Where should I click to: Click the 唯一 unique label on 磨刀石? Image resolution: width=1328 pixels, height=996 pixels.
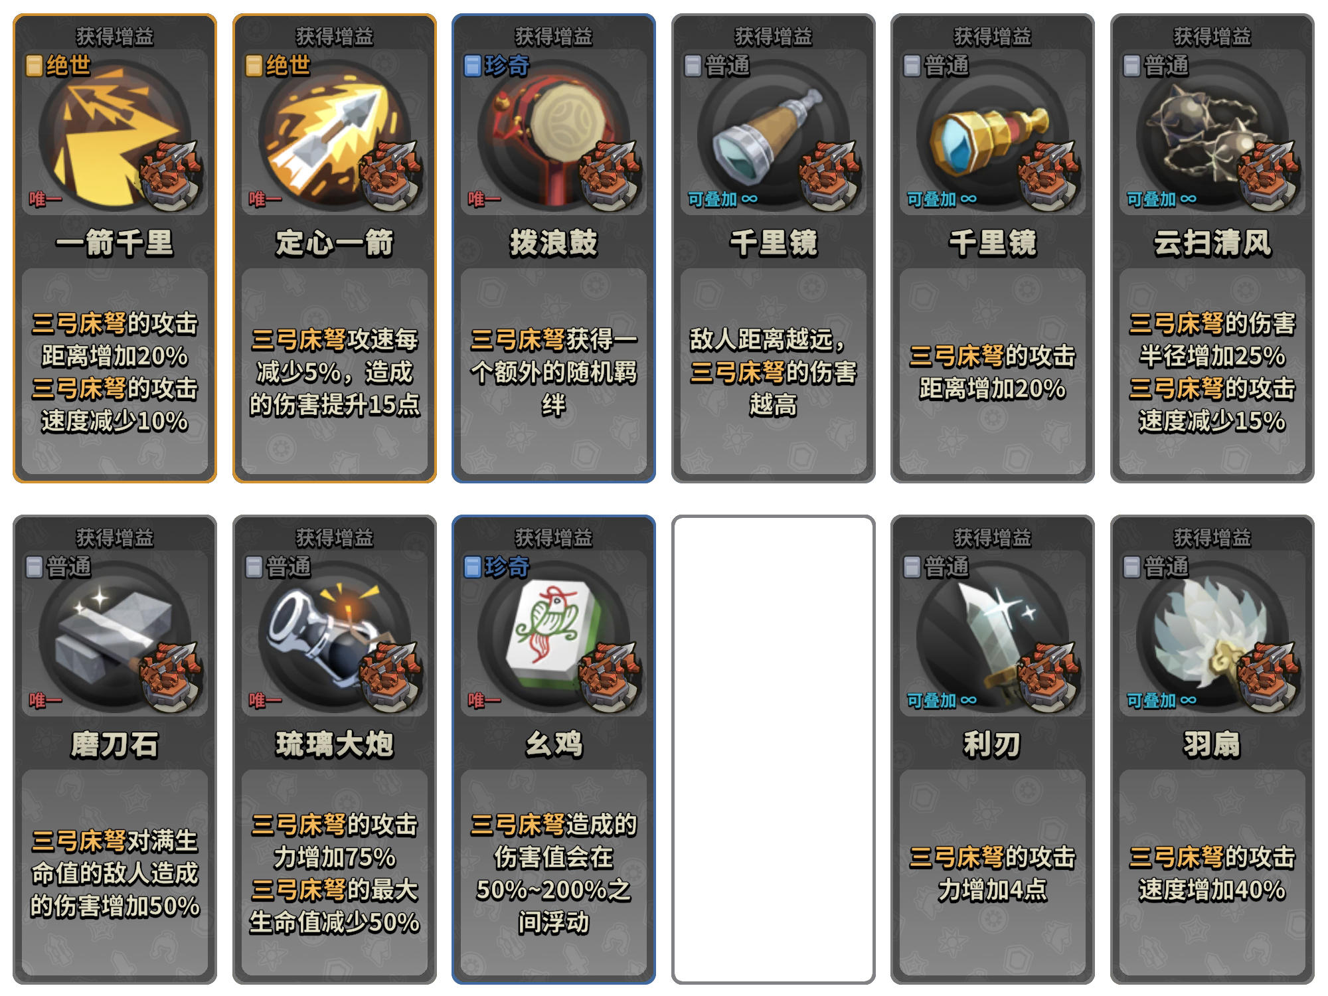(x=45, y=700)
